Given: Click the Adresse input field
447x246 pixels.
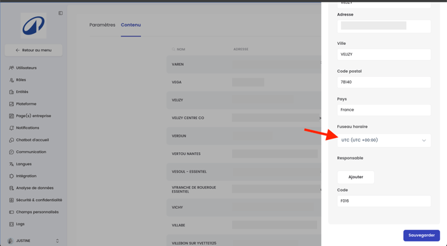Looking at the screenshot, I should (x=384, y=26).
